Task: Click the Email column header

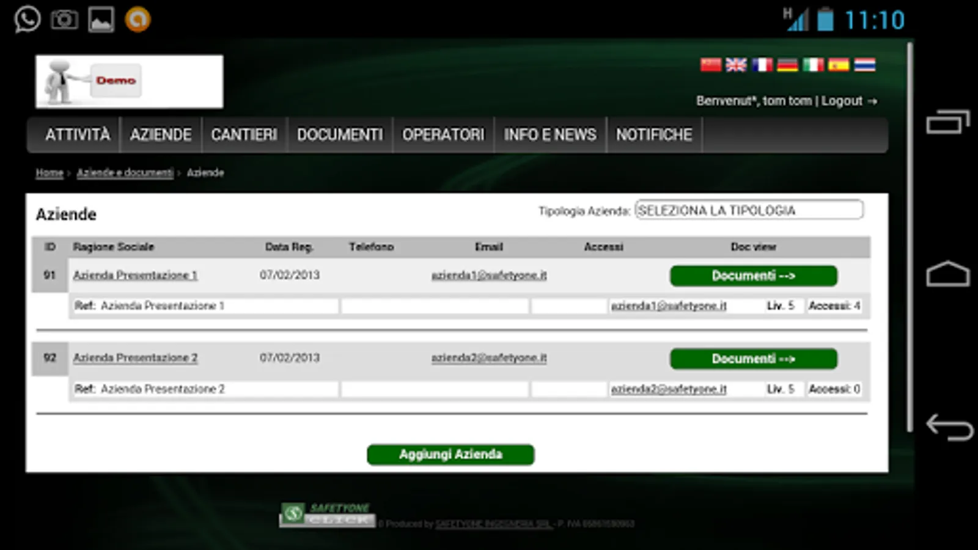Action: 489,247
